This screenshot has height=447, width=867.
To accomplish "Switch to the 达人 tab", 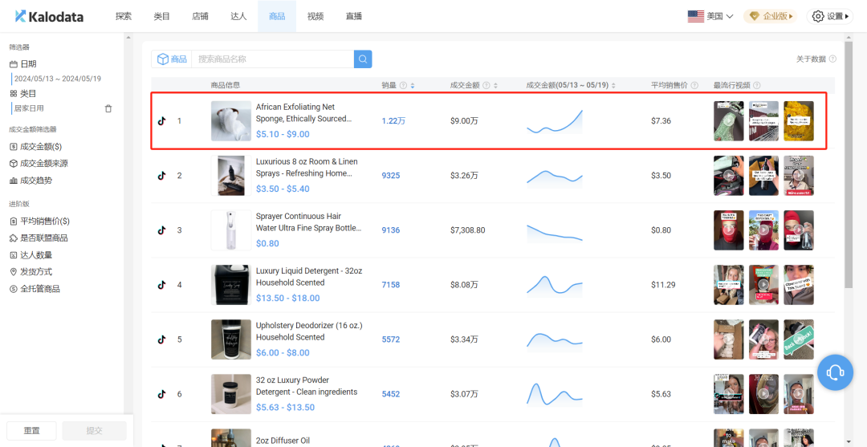I will pyautogui.click(x=238, y=16).
